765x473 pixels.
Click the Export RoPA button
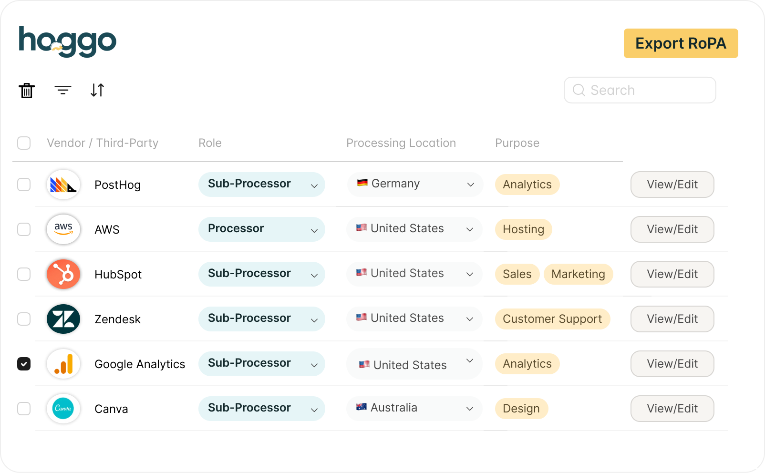click(681, 43)
